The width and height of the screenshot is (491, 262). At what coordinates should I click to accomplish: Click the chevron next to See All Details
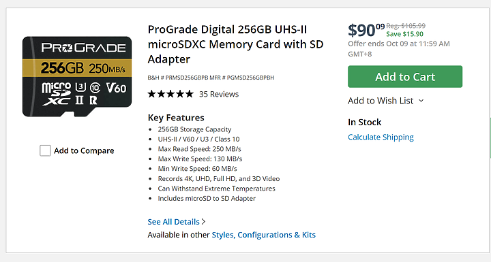coord(203,222)
